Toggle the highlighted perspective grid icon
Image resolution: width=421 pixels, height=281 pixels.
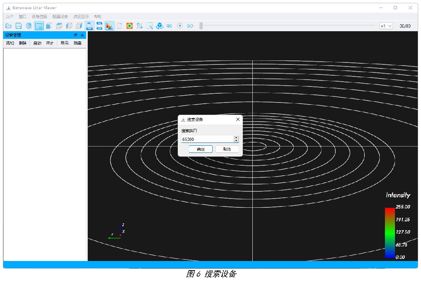[89, 26]
